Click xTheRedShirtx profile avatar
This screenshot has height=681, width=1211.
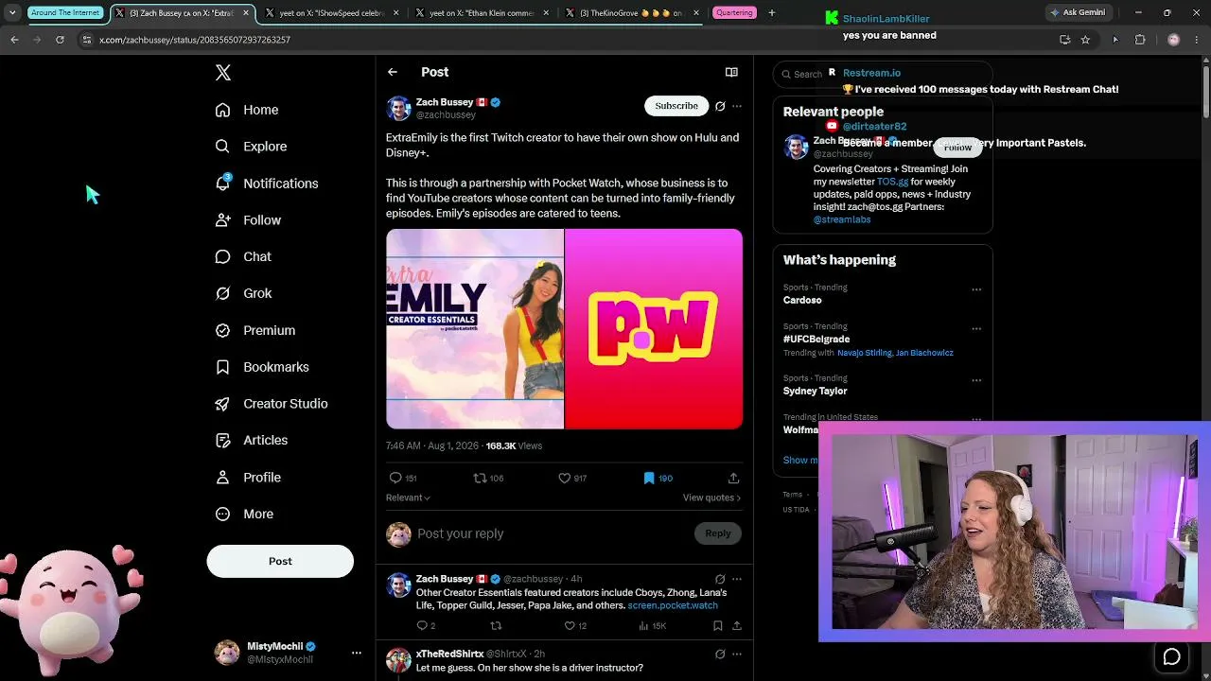[398, 659]
